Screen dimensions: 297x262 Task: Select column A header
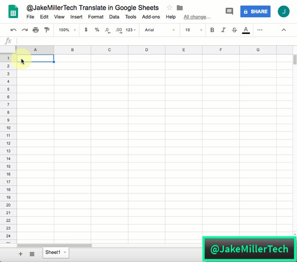tap(35, 50)
